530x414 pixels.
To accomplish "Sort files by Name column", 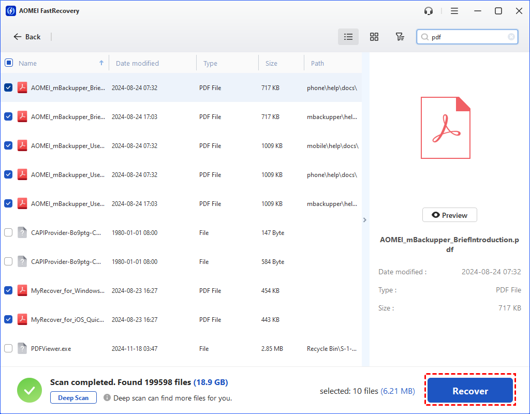I will [x=28, y=63].
